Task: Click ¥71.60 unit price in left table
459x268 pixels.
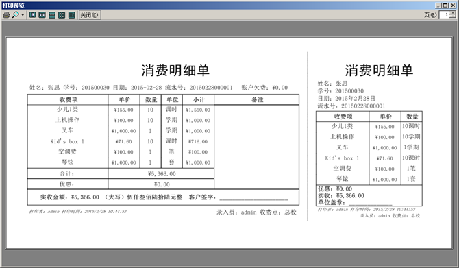Action: click(x=123, y=141)
